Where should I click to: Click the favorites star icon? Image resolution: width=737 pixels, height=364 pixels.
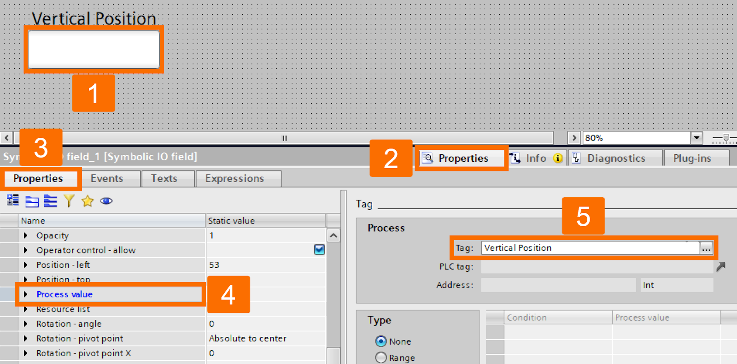[x=88, y=201]
